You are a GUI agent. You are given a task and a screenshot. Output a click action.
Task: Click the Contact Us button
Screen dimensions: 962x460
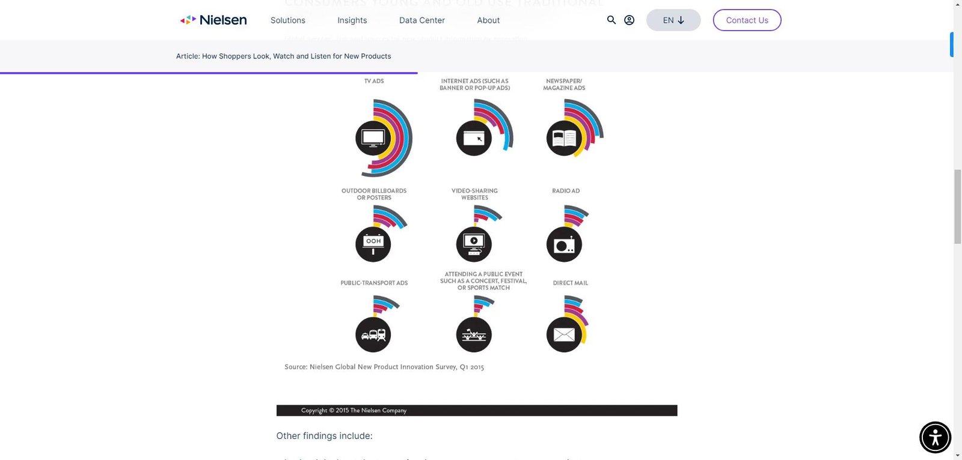[x=747, y=20]
